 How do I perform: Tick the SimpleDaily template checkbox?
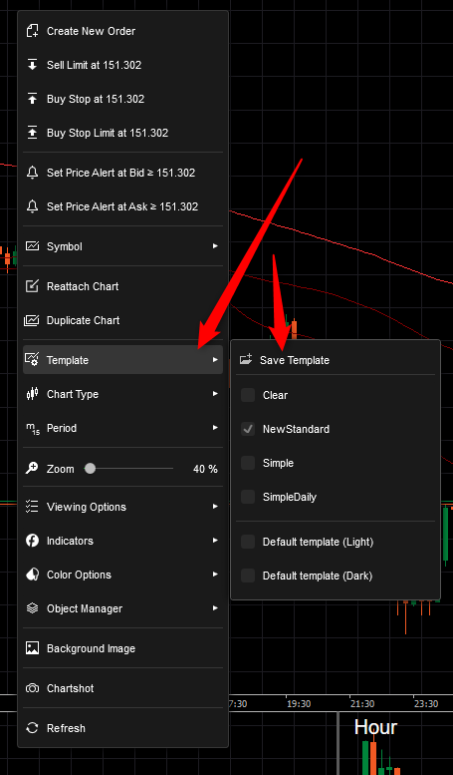pos(248,497)
